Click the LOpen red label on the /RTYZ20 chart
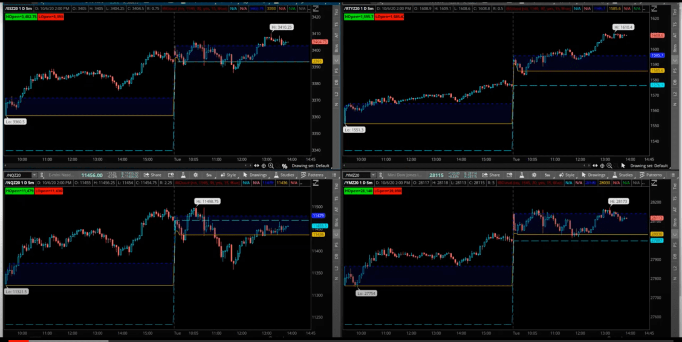 coord(389,17)
